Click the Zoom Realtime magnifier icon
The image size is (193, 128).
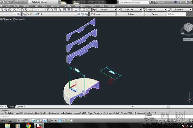click(x=52, y=10)
